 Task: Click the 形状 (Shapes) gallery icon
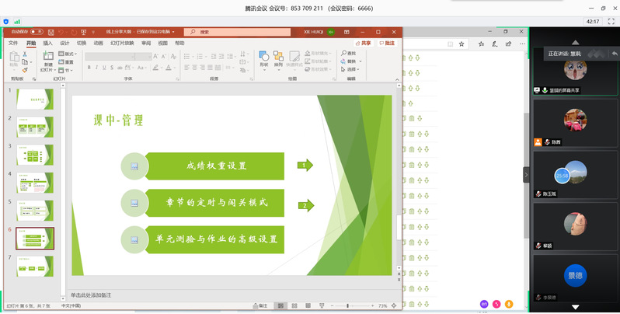coord(263,57)
